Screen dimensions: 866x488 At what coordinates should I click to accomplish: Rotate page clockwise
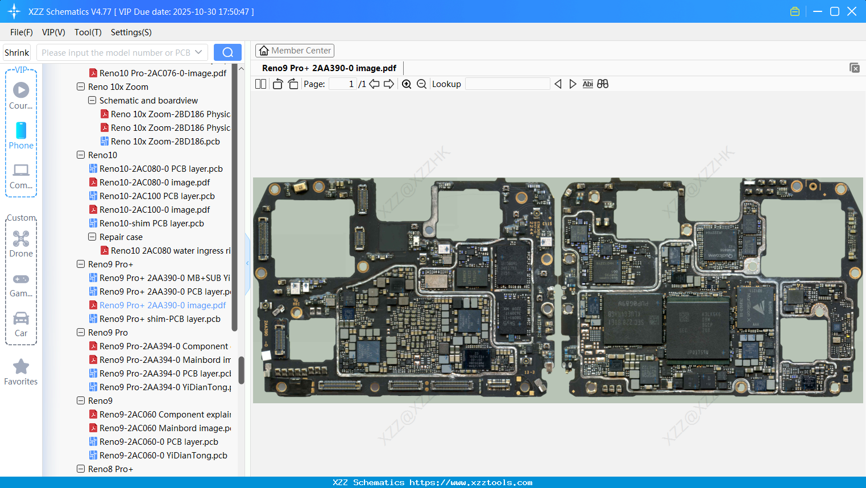[x=293, y=84]
